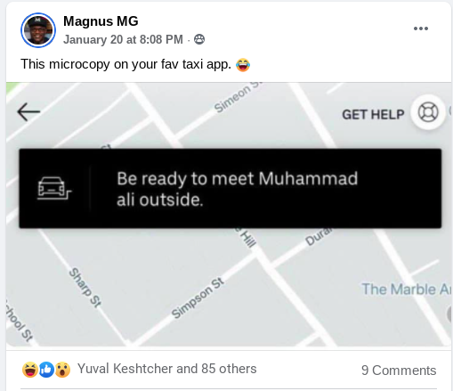Click the car pickup icon in banner
This screenshot has width=453, height=391.
pyautogui.click(x=54, y=188)
